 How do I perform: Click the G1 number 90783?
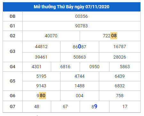81,26
